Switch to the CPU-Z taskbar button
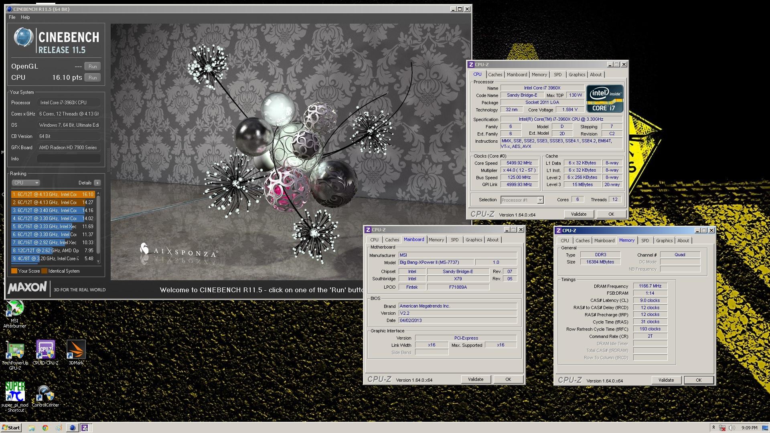The height and width of the screenshot is (433, 770). 85,428
